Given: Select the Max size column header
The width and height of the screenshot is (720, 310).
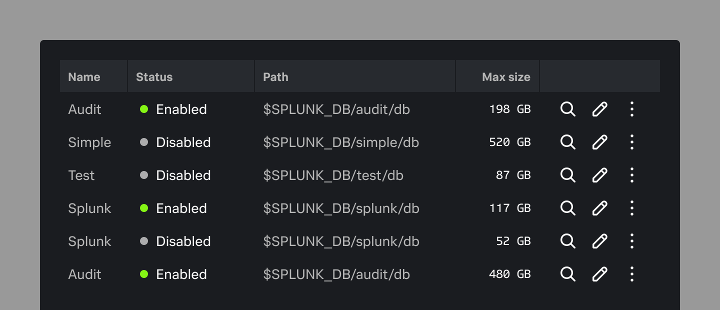Looking at the screenshot, I should pos(506,76).
